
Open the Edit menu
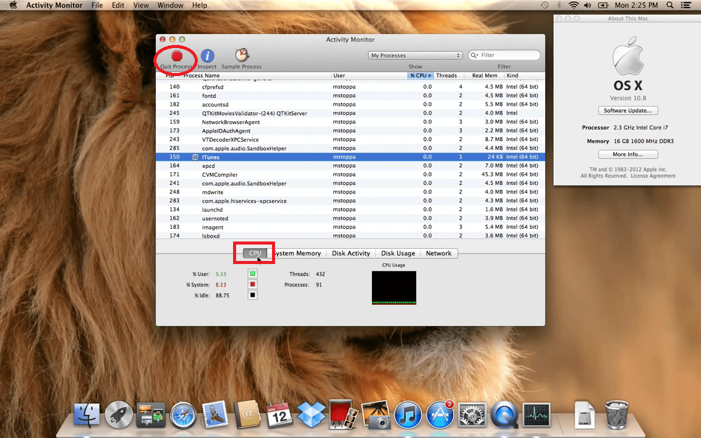point(118,5)
